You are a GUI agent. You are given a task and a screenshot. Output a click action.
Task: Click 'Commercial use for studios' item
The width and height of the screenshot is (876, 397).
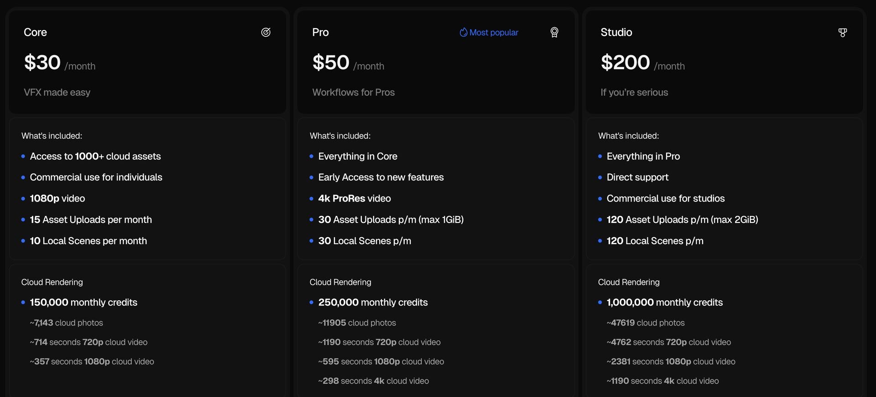[x=665, y=198]
